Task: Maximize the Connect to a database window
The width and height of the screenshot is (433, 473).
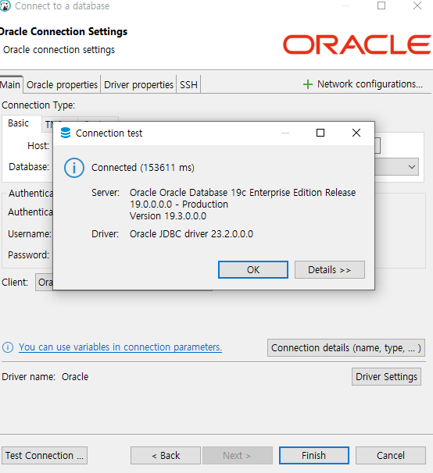Action: pyautogui.click(x=381, y=5)
